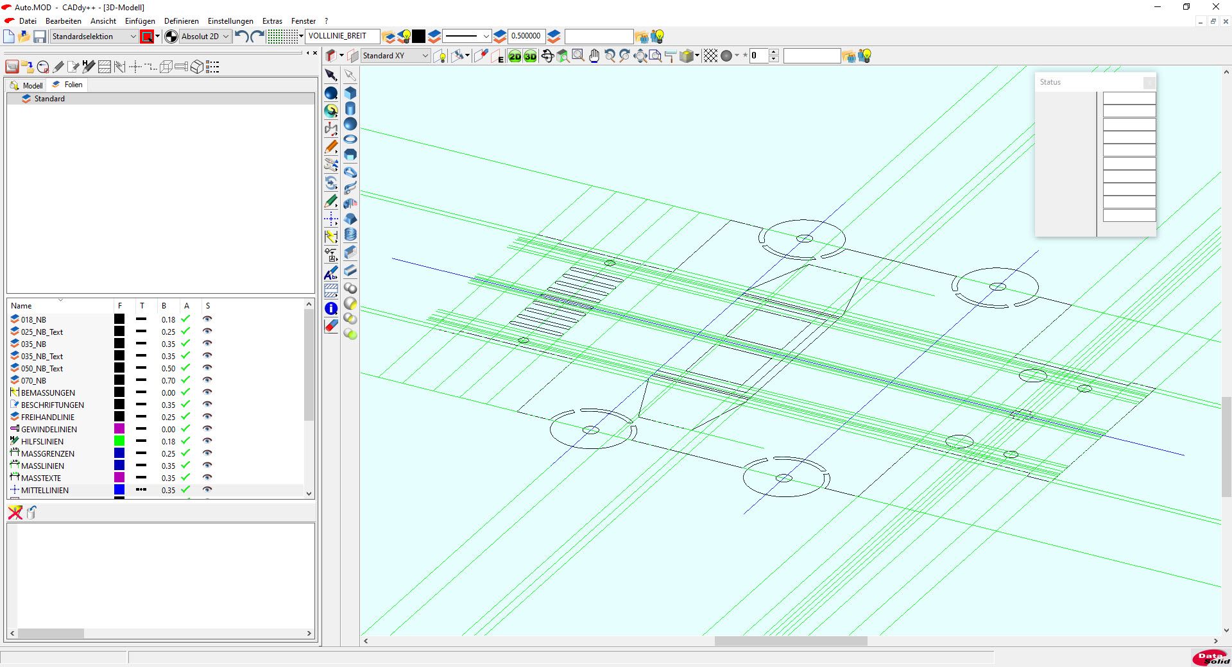Toggle visibility eye of HILFSLINIEN layer
This screenshot has height=667, width=1232.
[x=207, y=441]
